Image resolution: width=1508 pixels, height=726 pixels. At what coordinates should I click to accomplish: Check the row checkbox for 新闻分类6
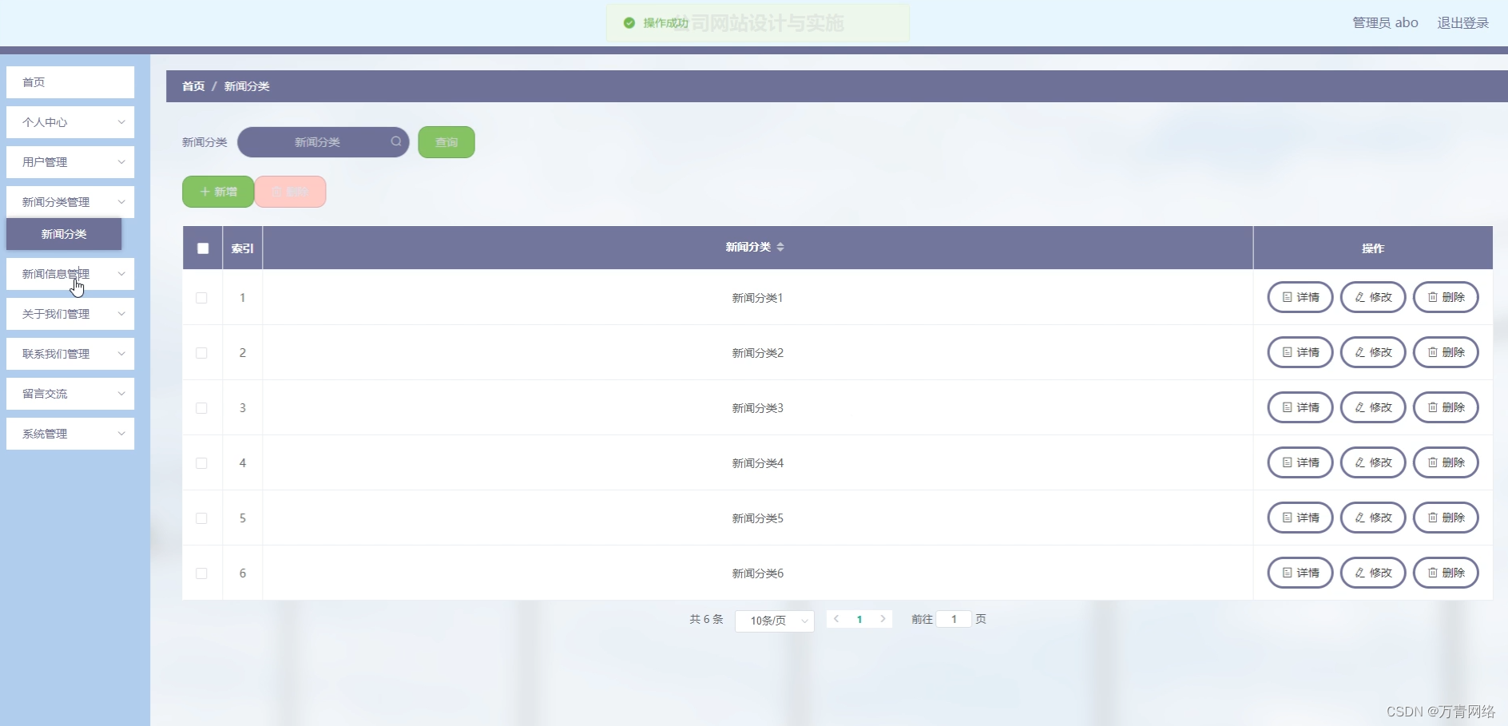point(201,573)
